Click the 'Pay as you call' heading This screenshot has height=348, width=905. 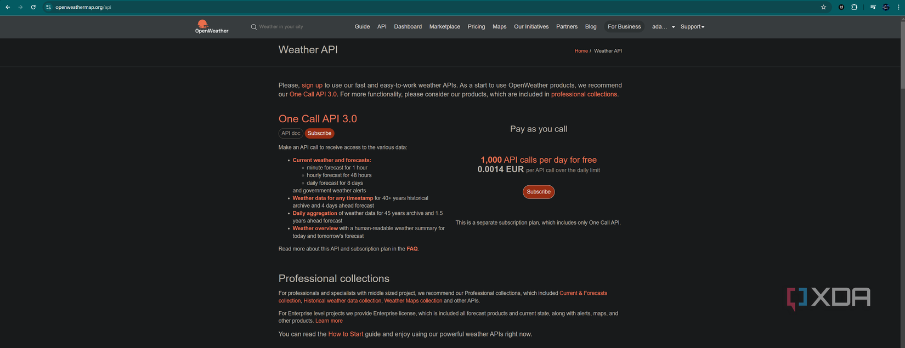click(x=539, y=129)
